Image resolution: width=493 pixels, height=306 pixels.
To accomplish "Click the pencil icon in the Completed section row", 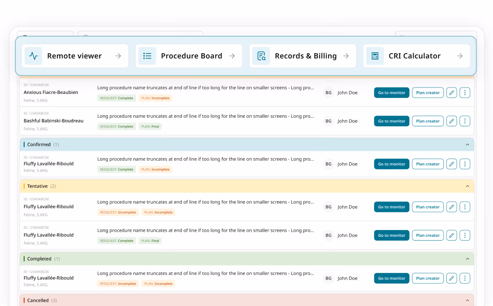I will tap(451, 278).
